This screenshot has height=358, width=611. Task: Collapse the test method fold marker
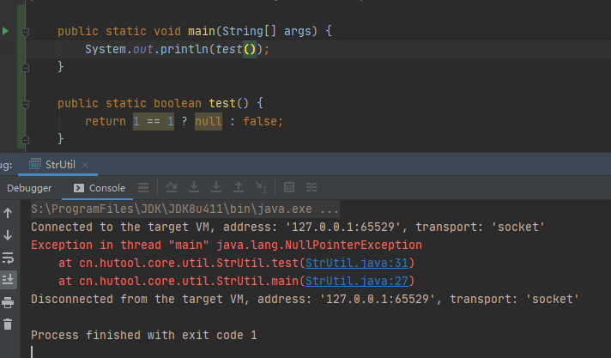coord(27,103)
